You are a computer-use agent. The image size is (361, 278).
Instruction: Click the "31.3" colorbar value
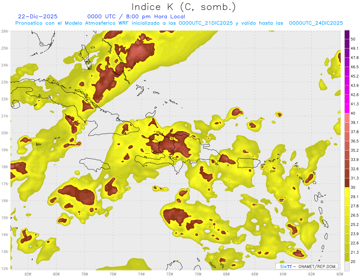pos(354,178)
